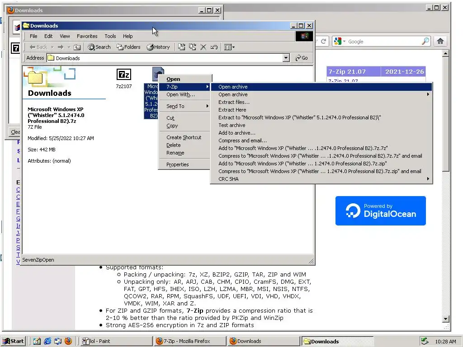Choose Copy in the context menu

185,126
